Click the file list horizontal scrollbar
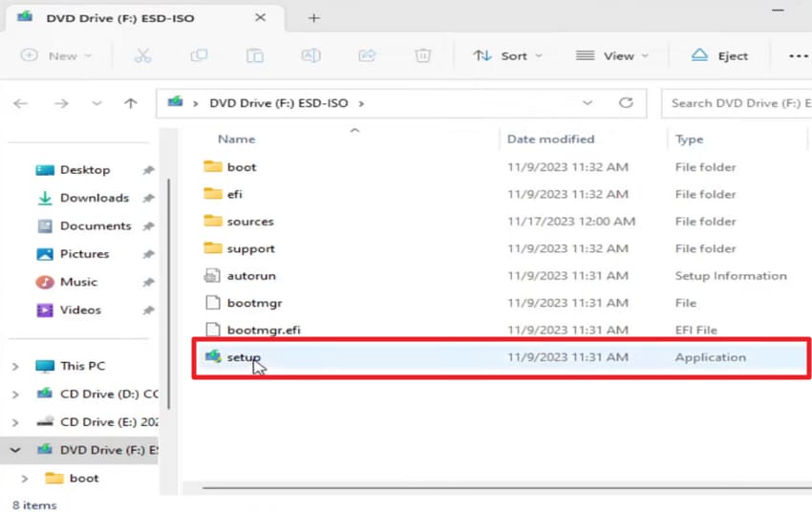 point(506,487)
